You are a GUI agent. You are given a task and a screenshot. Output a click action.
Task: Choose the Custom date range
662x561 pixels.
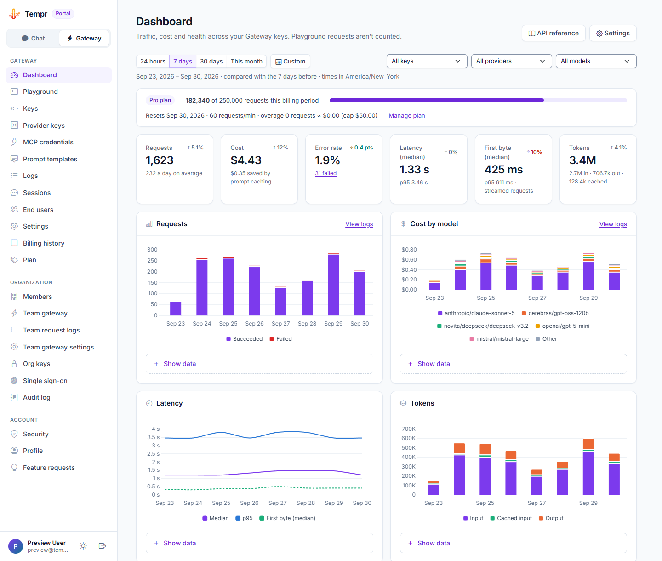[290, 61]
